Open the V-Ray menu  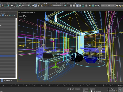point(56,3)
